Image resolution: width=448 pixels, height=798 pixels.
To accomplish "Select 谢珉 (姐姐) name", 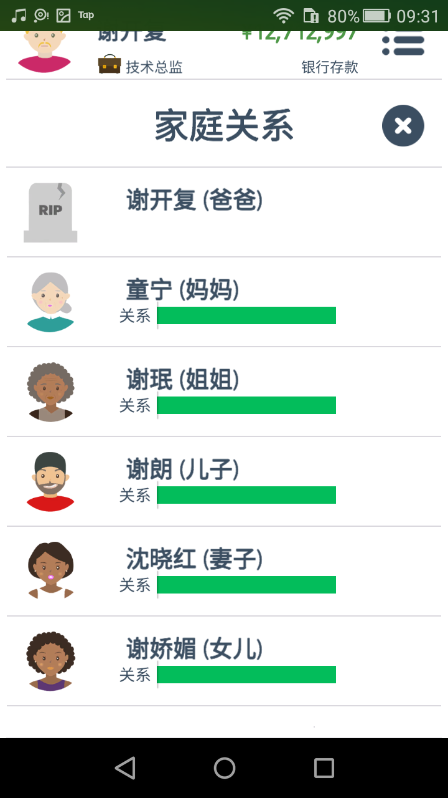I will coord(183,380).
